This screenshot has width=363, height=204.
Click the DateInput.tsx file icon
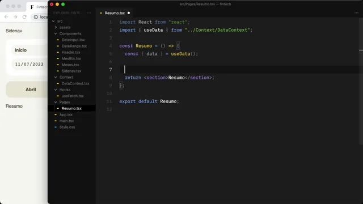point(58,40)
